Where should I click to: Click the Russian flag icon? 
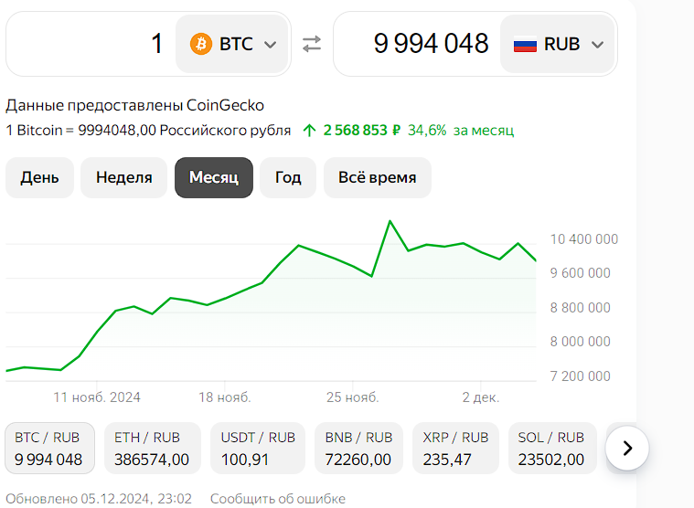tap(525, 44)
